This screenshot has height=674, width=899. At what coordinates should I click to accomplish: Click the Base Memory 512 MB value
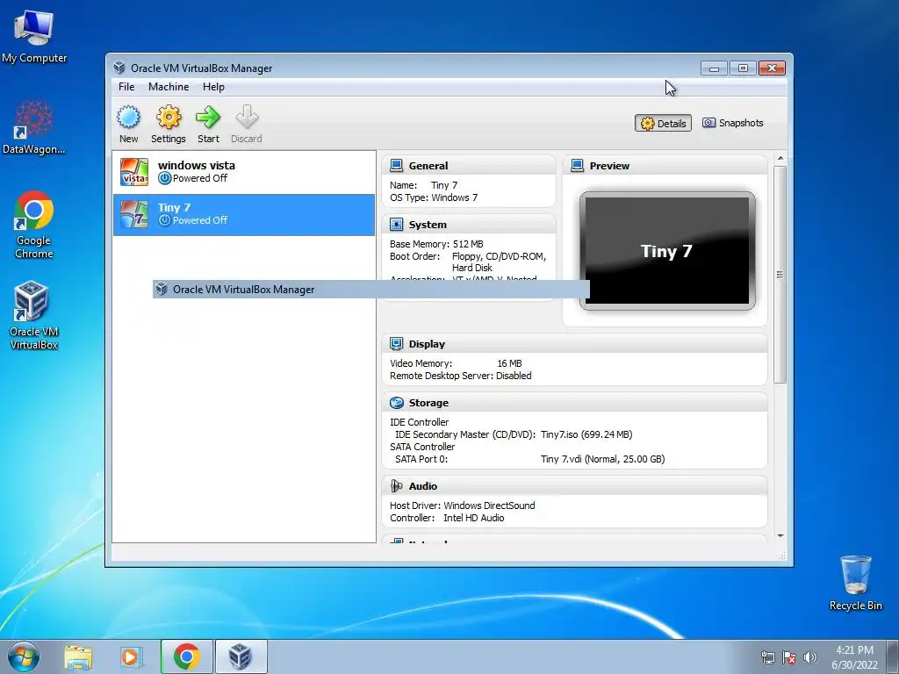(468, 244)
